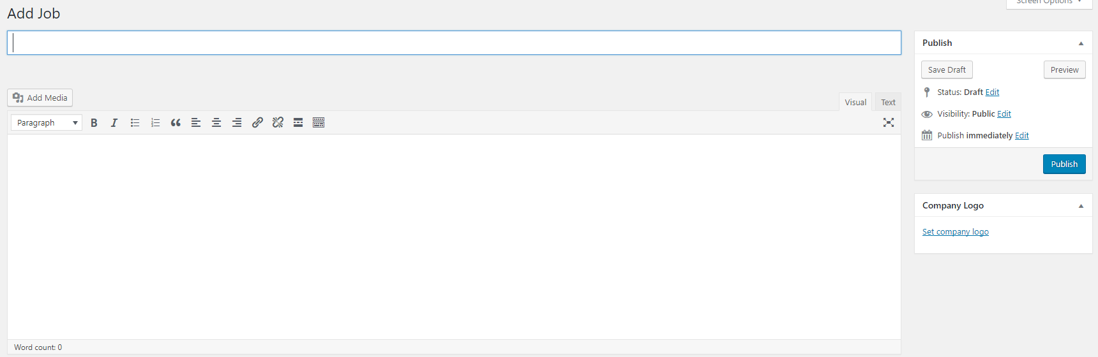Add a blockquote
This screenshot has height=357, width=1098.
(x=176, y=122)
